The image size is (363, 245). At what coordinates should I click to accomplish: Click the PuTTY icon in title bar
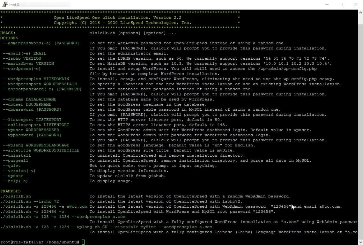tap(4, 4)
